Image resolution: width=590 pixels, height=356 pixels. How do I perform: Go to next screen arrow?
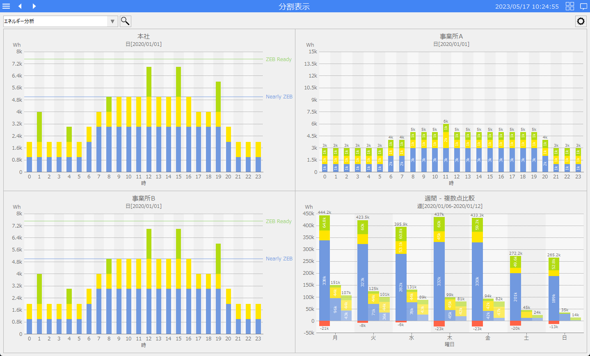click(34, 6)
